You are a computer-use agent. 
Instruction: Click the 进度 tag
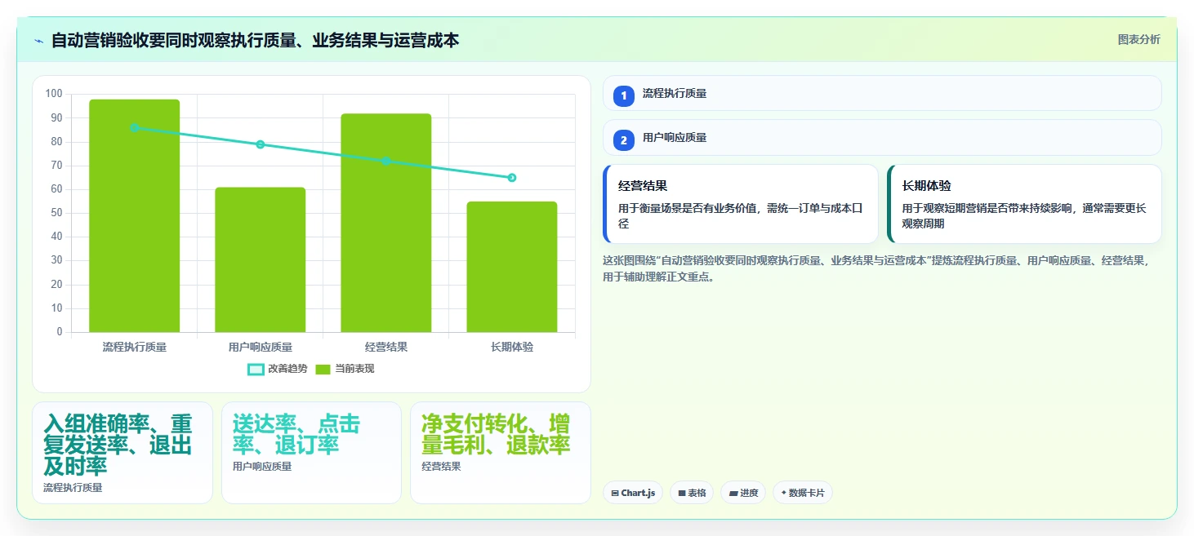pos(743,493)
